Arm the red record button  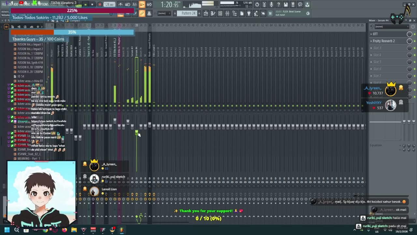100,5
